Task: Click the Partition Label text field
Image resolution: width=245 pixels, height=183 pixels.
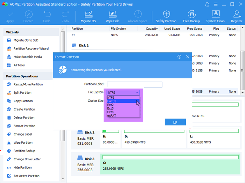Action: click(134, 84)
